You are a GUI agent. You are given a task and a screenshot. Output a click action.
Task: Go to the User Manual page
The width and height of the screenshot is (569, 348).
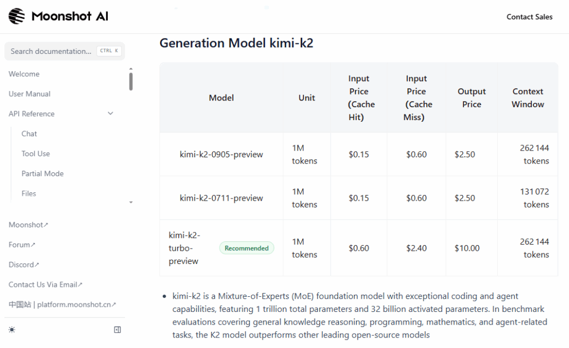[x=29, y=94]
